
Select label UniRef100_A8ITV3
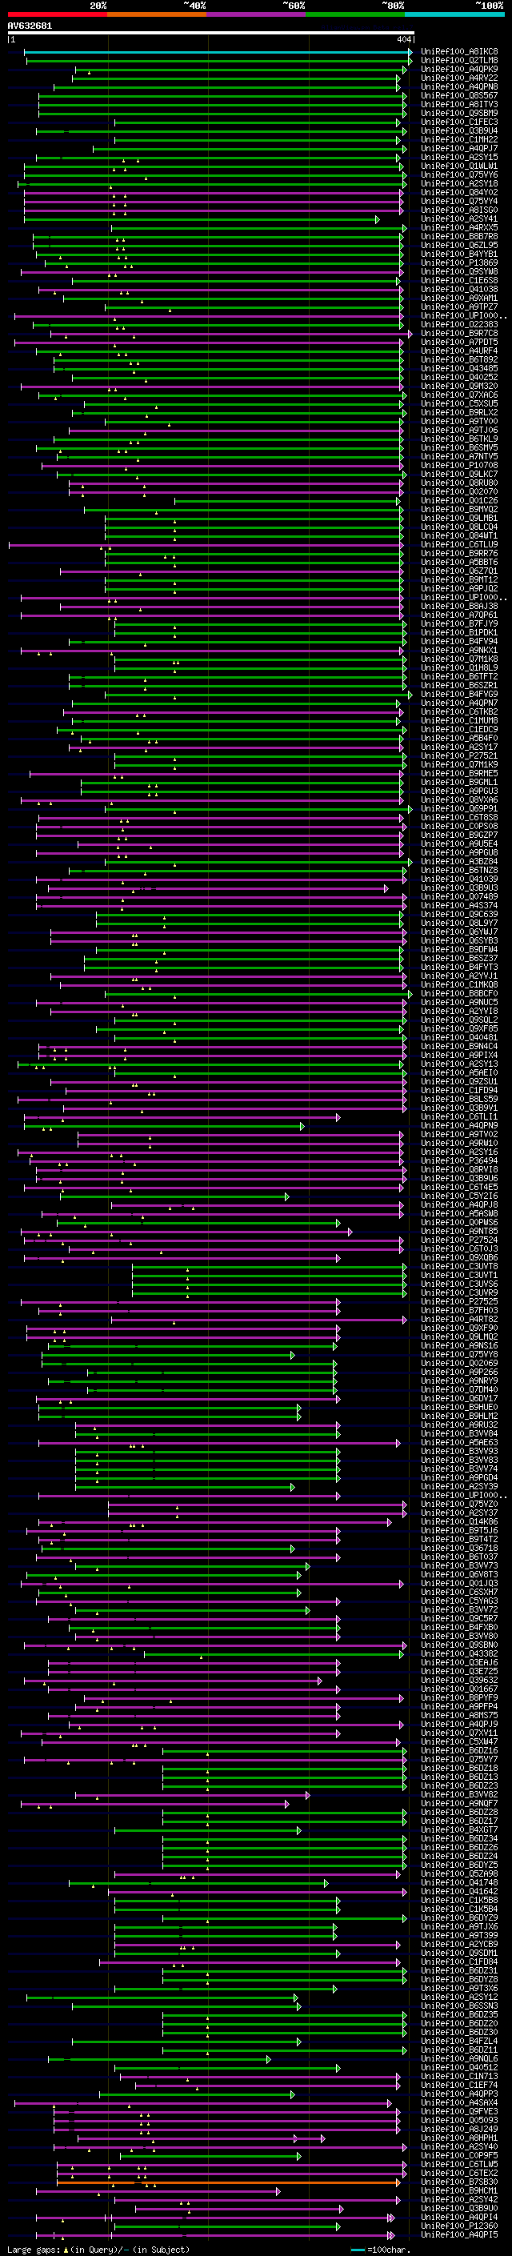coord(458,104)
